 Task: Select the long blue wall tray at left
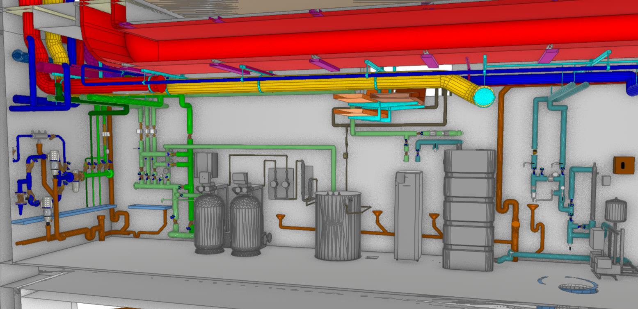(x=64, y=214)
